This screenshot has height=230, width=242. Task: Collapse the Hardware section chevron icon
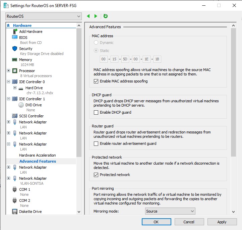coord(8,25)
